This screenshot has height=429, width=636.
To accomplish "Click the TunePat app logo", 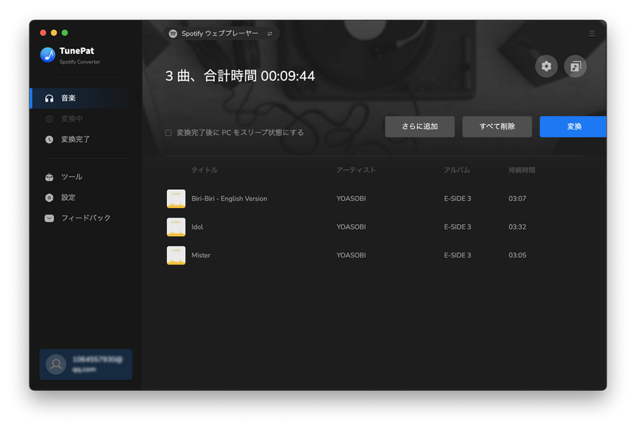I will pos(48,55).
